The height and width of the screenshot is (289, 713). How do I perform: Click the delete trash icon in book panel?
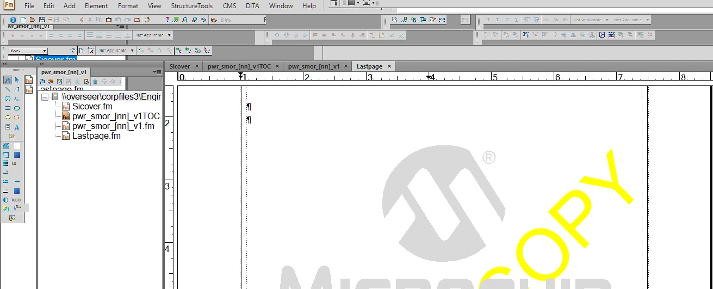click(x=95, y=82)
